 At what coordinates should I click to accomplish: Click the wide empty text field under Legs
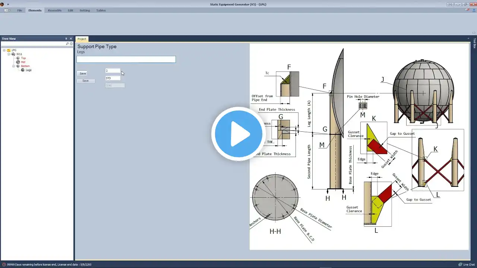[x=126, y=59]
